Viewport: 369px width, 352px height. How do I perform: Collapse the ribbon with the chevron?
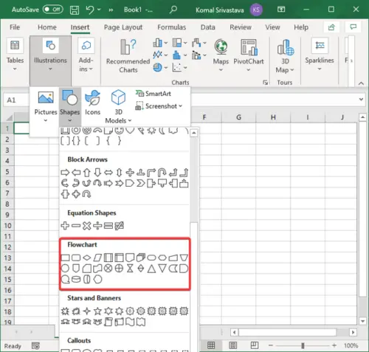(361, 83)
